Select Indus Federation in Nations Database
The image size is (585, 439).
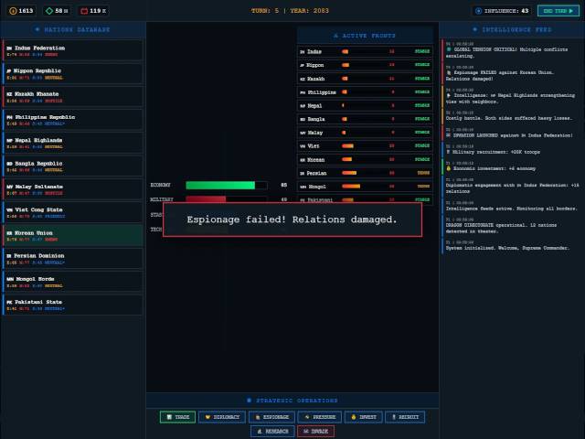[x=72, y=50]
